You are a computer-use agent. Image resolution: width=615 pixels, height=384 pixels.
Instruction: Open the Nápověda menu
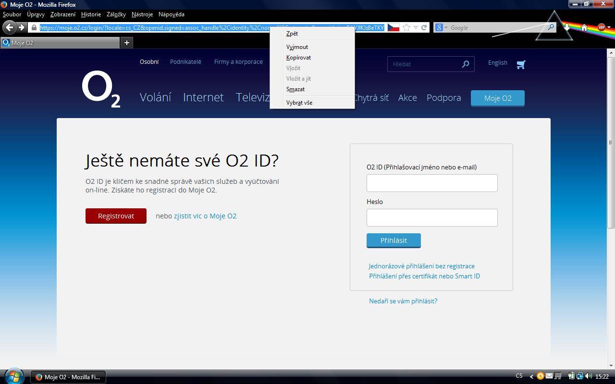click(x=172, y=14)
